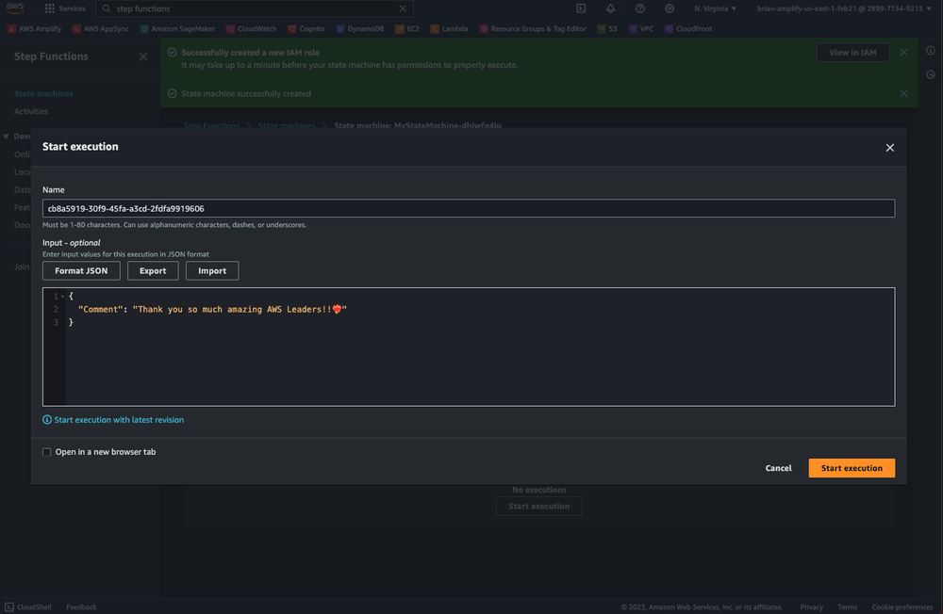Open Amazon SageMaker favorite shortcut
Viewport: 943px width, 614px height.
point(177,29)
